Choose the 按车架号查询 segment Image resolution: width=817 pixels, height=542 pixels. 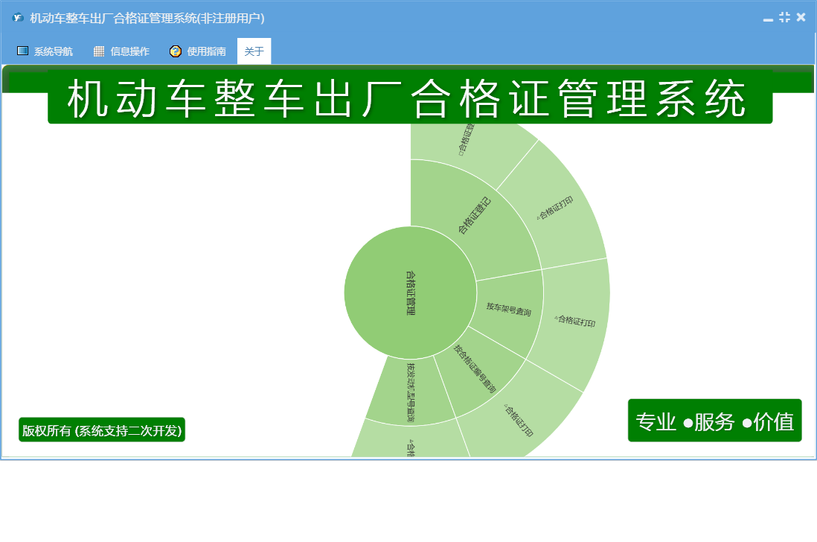coord(509,309)
